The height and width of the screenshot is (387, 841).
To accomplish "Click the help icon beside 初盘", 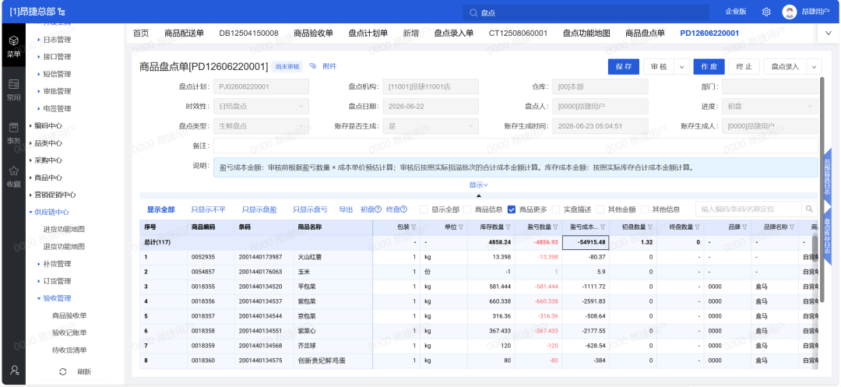I will [x=378, y=209].
